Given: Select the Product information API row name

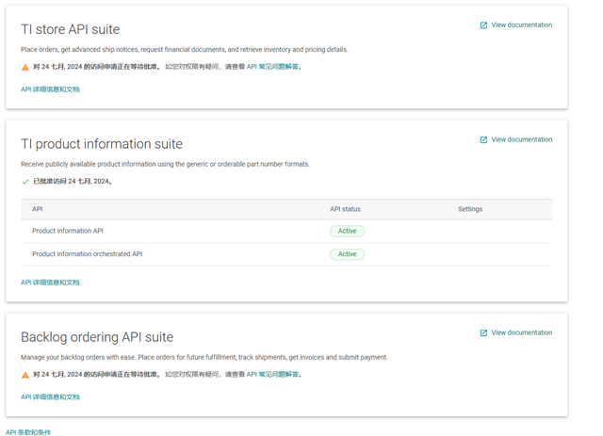Looking at the screenshot, I should click(68, 231).
